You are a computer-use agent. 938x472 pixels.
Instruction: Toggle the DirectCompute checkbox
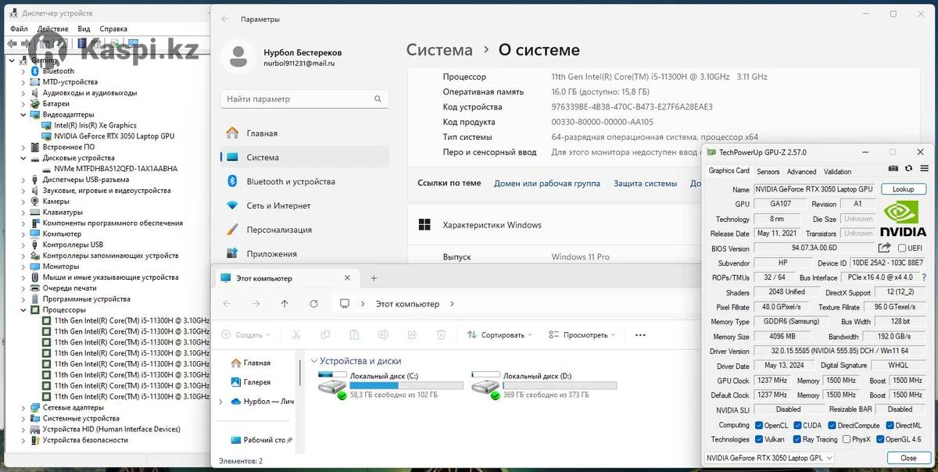832,425
